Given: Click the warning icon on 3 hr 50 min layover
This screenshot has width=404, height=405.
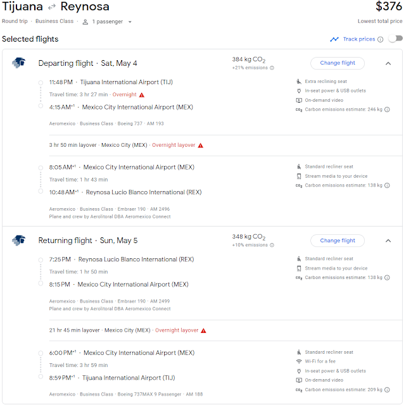Looking at the screenshot, I should coord(201,146).
